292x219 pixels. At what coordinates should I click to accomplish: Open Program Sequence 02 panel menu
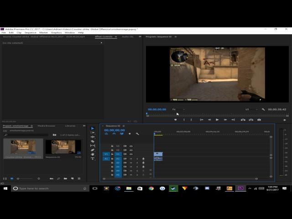[175, 36]
